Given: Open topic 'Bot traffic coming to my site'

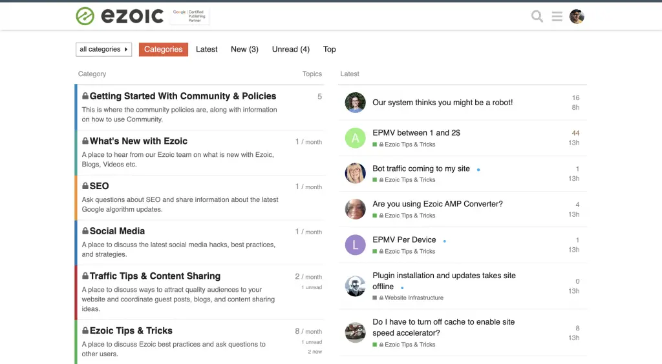Looking at the screenshot, I should coord(421,168).
